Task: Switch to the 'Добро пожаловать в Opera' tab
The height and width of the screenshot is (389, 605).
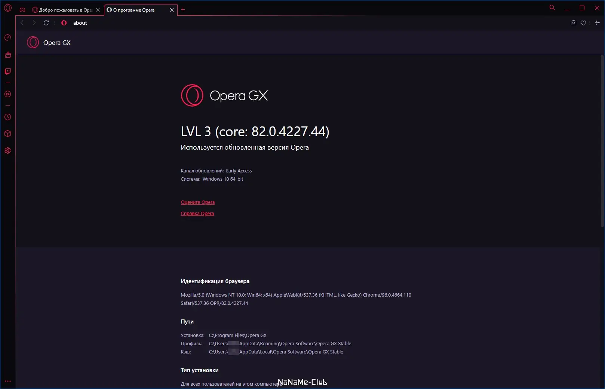Action: pyautogui.click(x=62, y=10)
